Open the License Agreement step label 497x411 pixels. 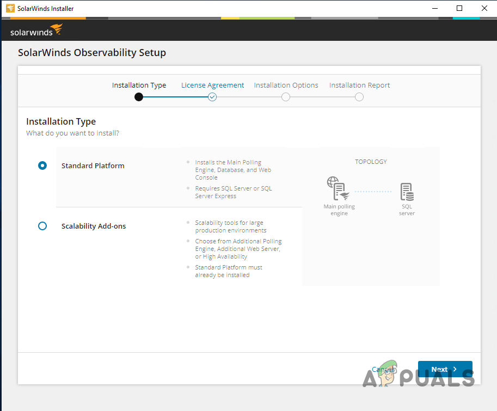point(212,85)
